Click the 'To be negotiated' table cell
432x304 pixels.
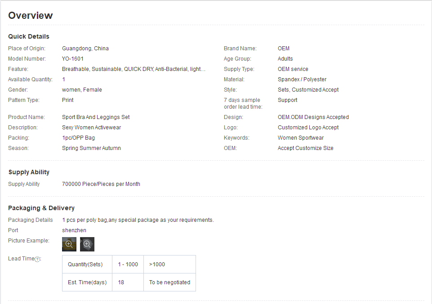(170, 282)
